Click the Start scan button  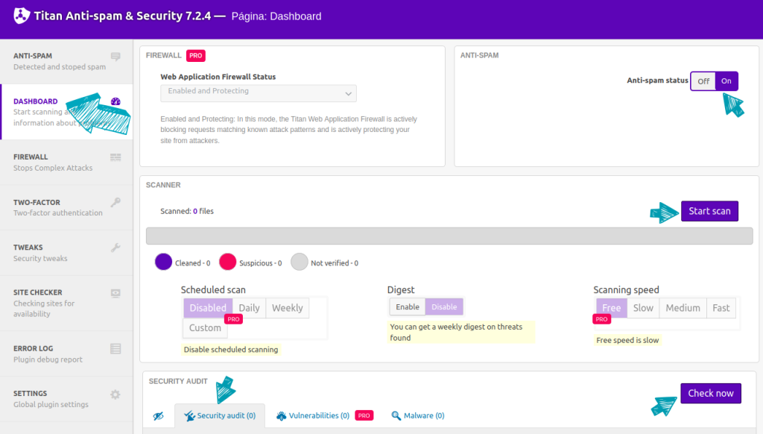tap(709, 211)
